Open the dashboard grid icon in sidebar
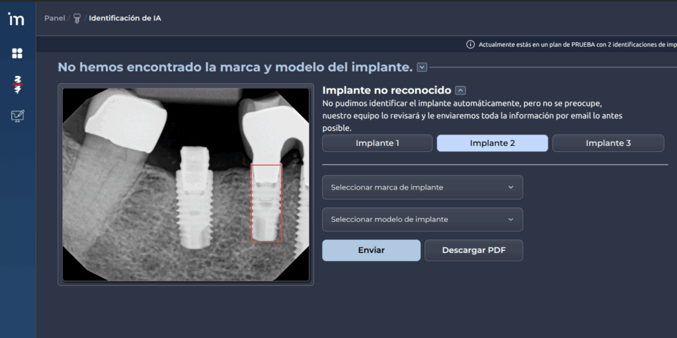This screenshot has height=338, width=677. [x=17, y=53]
